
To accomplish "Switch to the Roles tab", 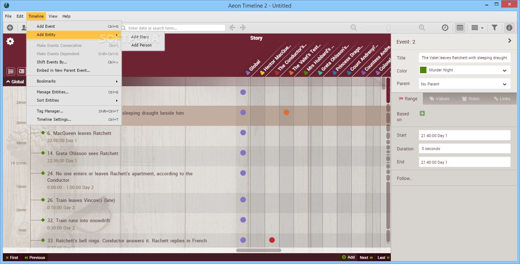I will click(471, 98).
